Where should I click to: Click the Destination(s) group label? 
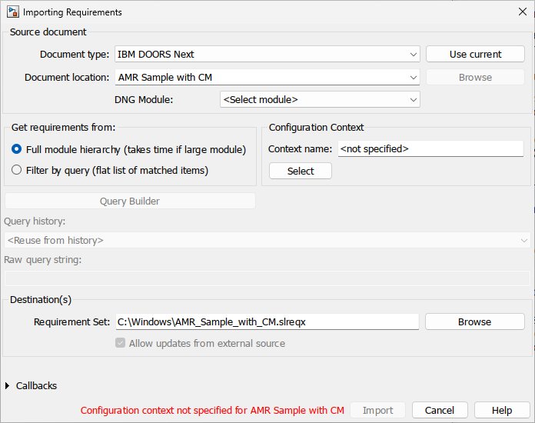point(41,300)
